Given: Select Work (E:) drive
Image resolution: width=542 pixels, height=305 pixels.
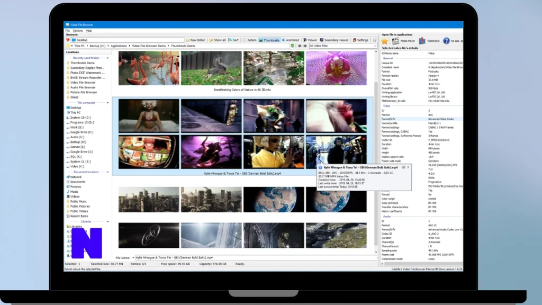Looking at the screenshot, I should pos(76,127).
